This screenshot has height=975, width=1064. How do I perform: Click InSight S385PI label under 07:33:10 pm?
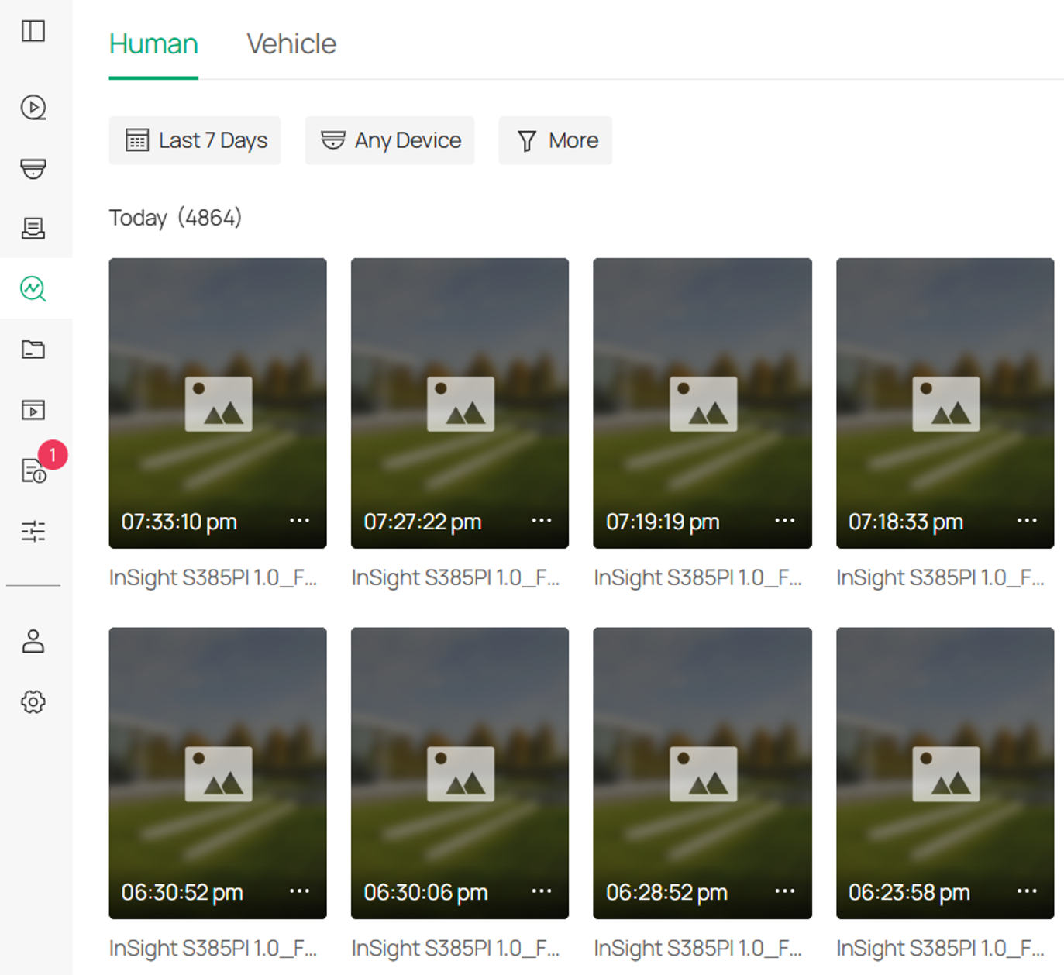[213, 578]
